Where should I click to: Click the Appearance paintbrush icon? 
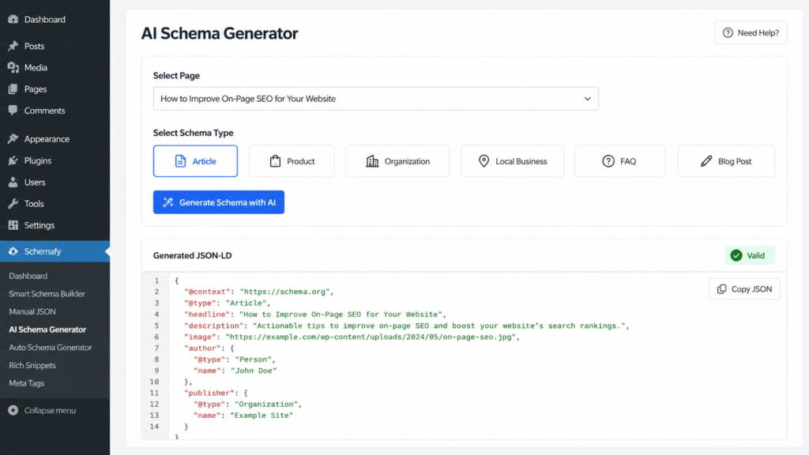pyautogui.click(x=13, y=139)
